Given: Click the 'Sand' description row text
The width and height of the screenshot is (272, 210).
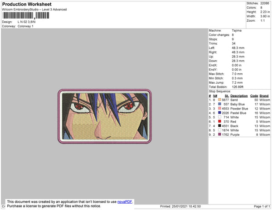Looking at the screenshot, I should [x=234, y=100].
